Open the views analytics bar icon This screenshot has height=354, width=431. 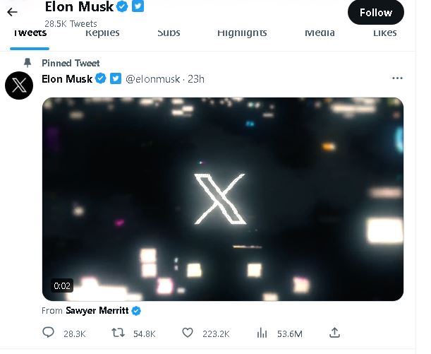262,333
